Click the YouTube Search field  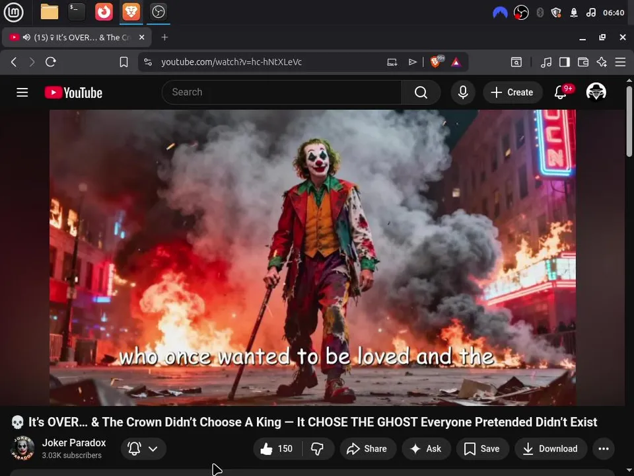tap(281, 93)
